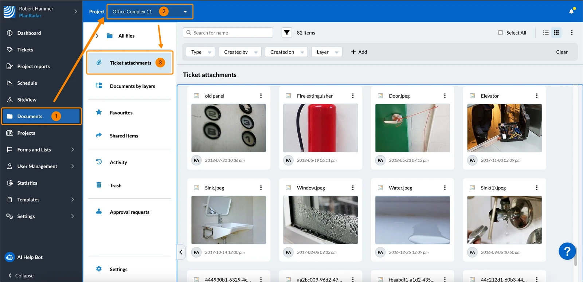The height and width of the screenshot is (282, 583).
Task: Click Add to add a filter
Action: click(x=359, y=52)
